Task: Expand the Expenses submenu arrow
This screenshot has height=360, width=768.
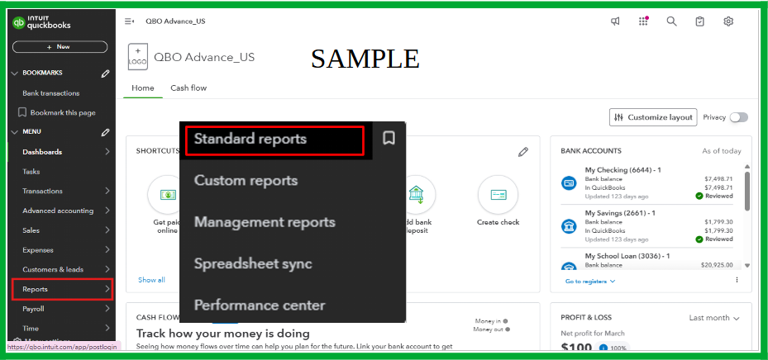Action: click(107, 250)
